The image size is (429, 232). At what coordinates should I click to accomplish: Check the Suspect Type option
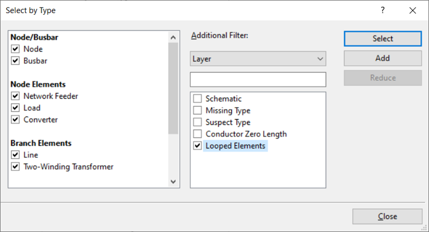pyautogui.click(x=198, y=122)
